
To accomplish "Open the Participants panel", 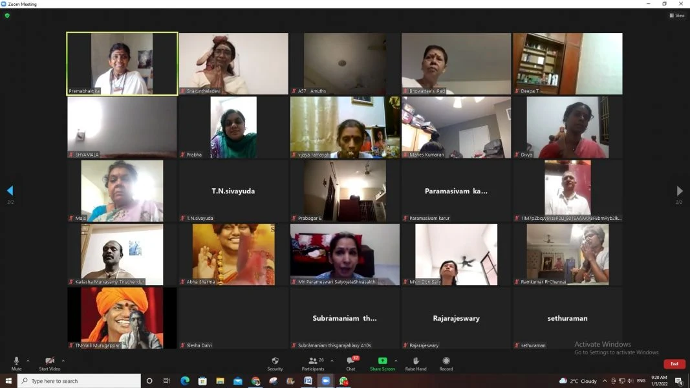I will (x=313, y=361).
